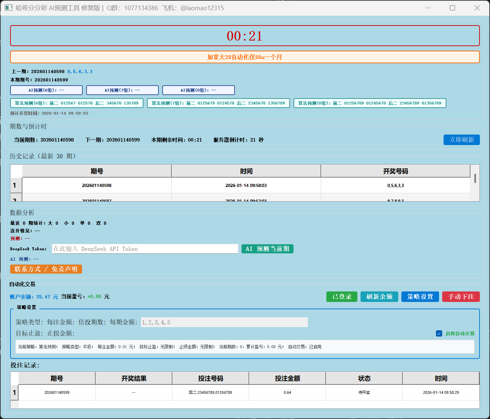This screenshot has width=490, height=419.
Task: Toggle the 启用自动交易 checkbox
Action: [x=439, y=333]
